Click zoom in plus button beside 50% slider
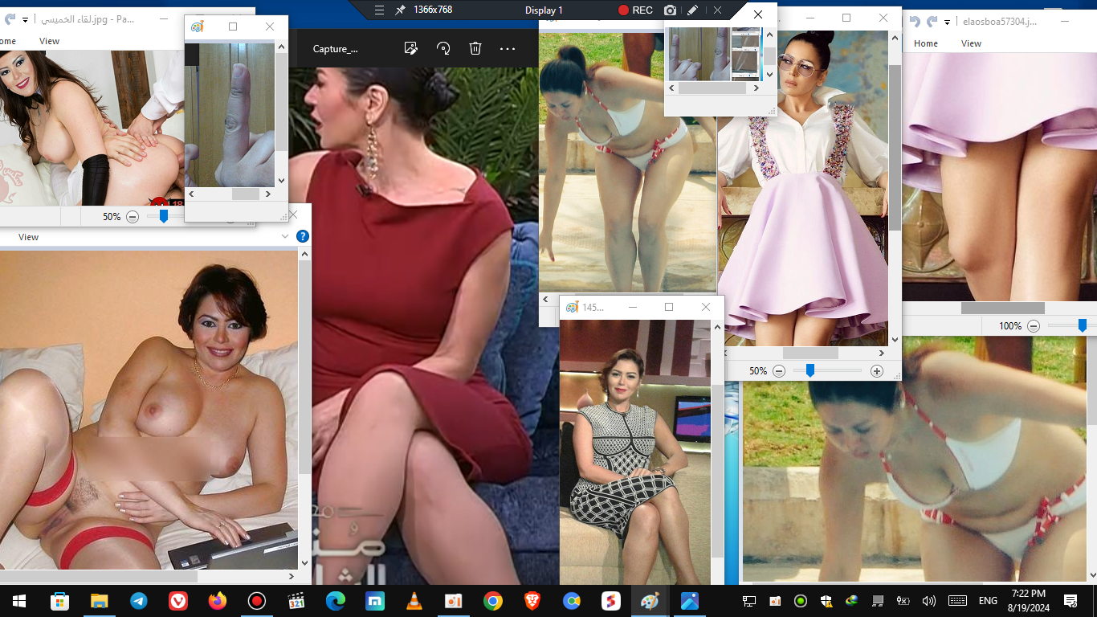The height and width of the screenshot is (617, 1097). (876, 371)
